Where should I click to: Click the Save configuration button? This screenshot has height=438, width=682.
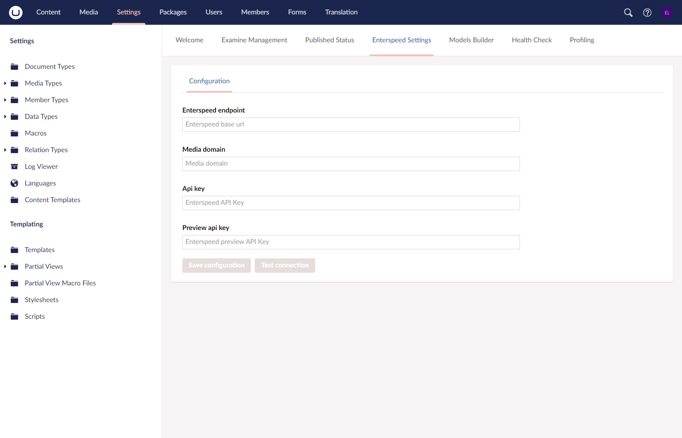pyautogui.click(x=217, y=265)
